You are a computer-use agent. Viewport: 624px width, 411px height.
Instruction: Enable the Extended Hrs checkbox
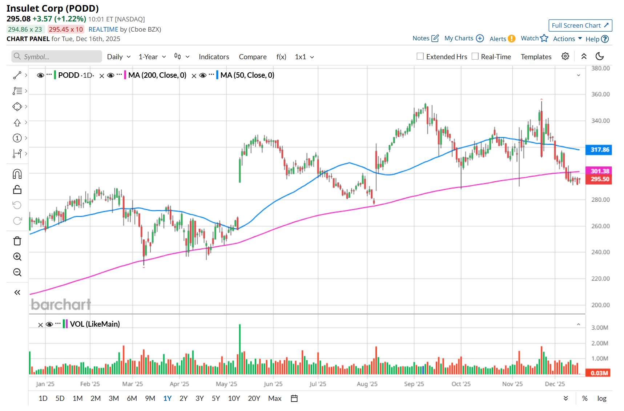420,56
